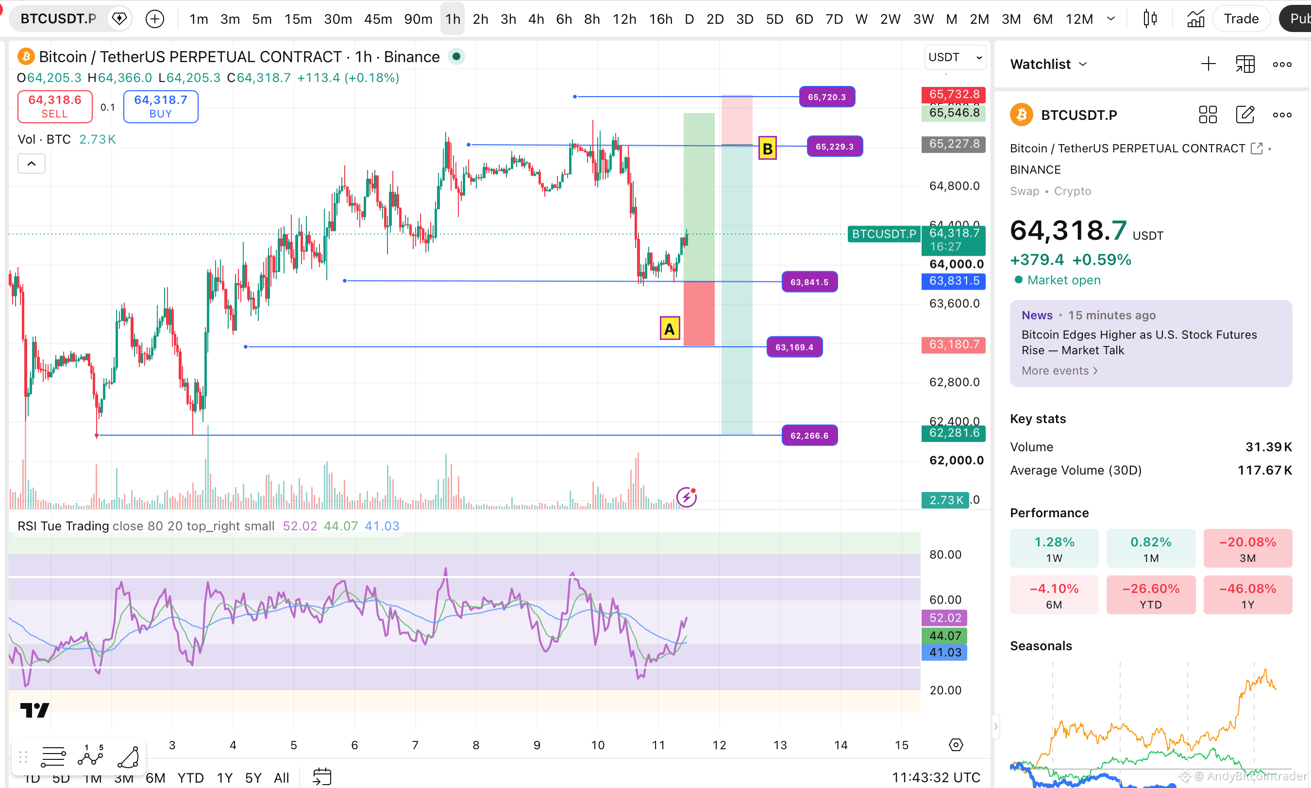Click the 3M performance tile −20.08%
Screen dimensions: 1311x788
pyautogui.click(x=1248, y=548)
